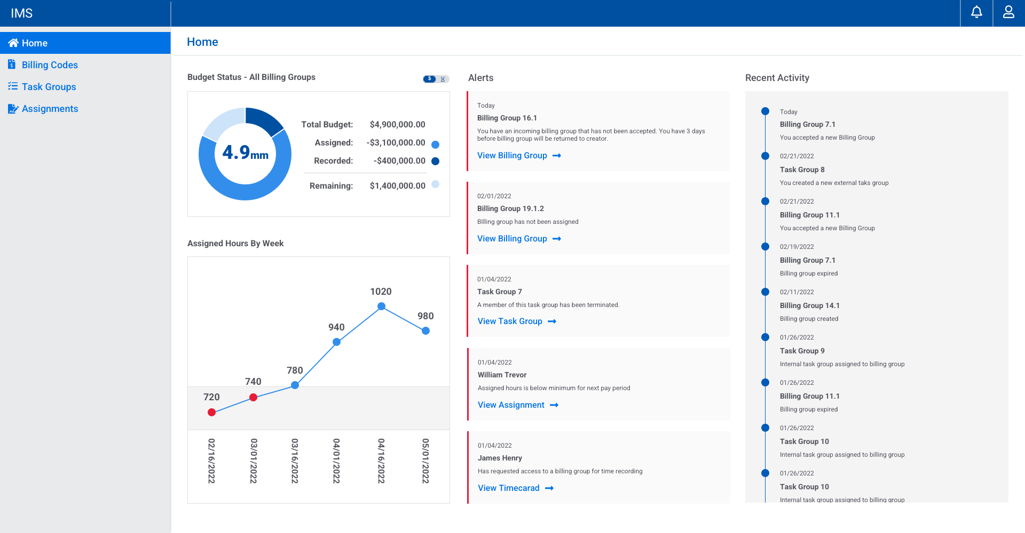1025x533 pixels.
Task: Select the 1020 hours chart data point
Action: [381, 306]
